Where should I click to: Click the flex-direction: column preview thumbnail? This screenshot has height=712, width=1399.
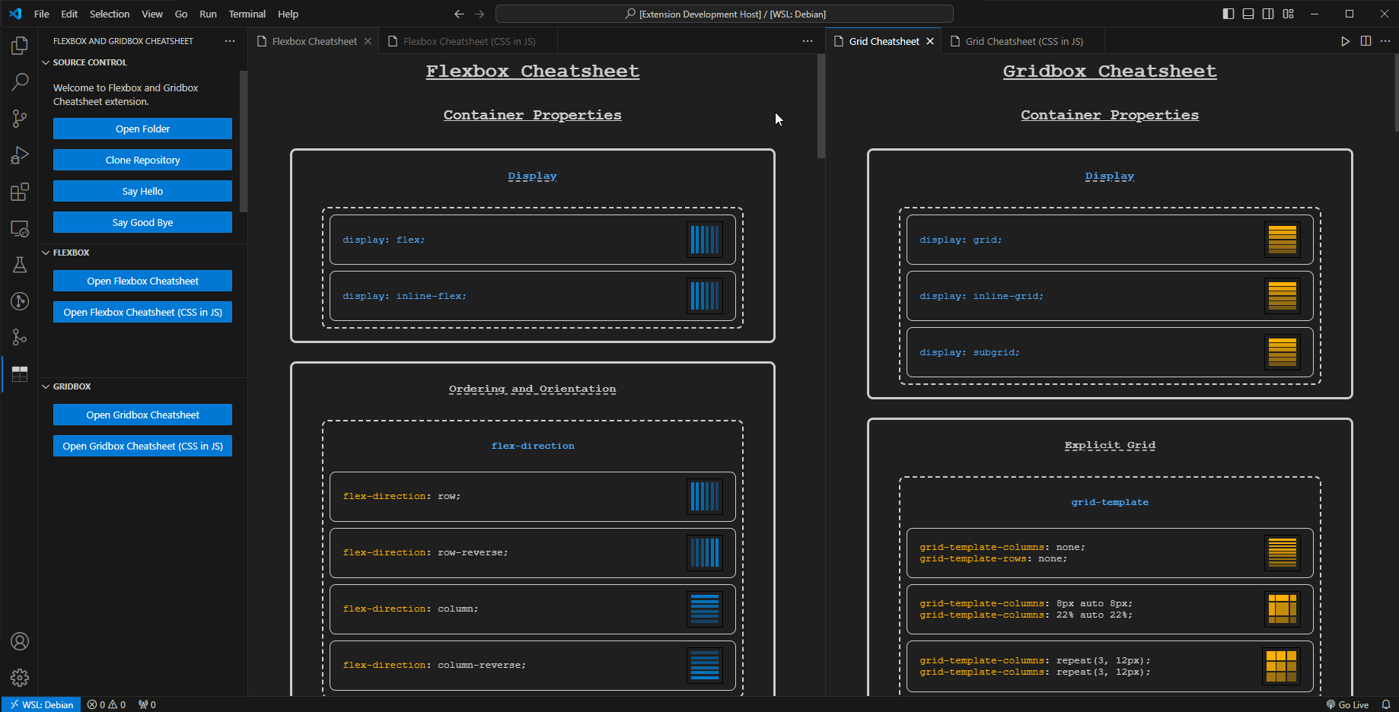pos(704,609)
